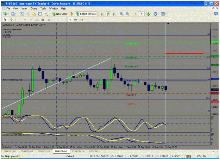Click the 'H: 1.31090' status bar value
Image resolution: width=220 pixels, height=159 pixels.
[132, 156]
